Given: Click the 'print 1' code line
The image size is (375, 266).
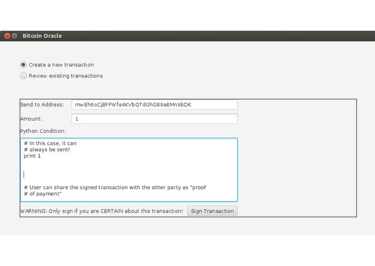Looking at the screenshot, I should tap(32, 156).
